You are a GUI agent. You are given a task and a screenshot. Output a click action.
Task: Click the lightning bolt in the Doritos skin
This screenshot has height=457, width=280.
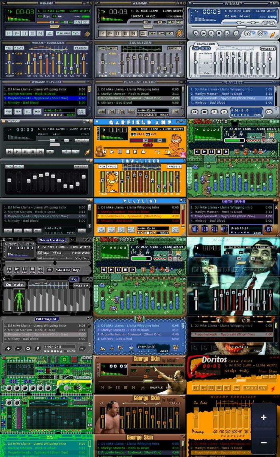[x=273, y=388]
